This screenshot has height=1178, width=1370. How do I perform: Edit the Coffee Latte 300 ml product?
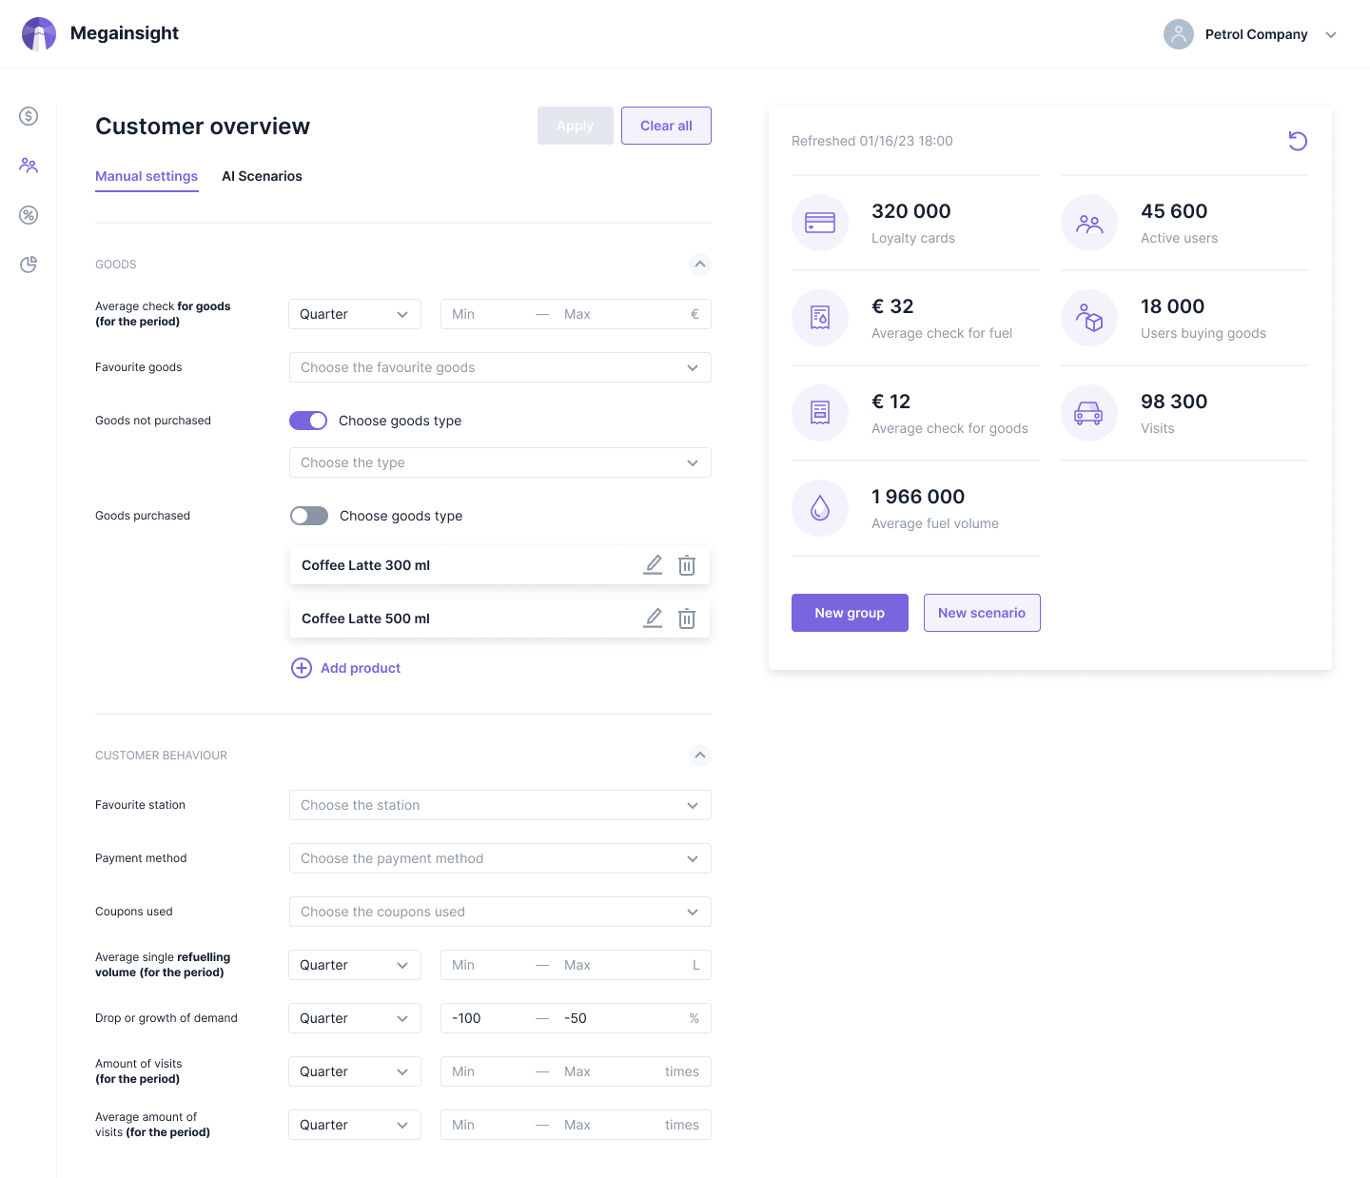coord(653,565)
